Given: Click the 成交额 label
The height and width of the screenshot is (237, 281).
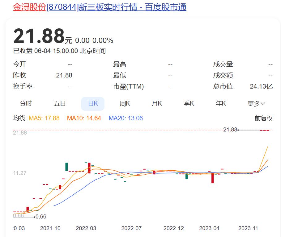Looking at the screenshot, I should (223, 75).
